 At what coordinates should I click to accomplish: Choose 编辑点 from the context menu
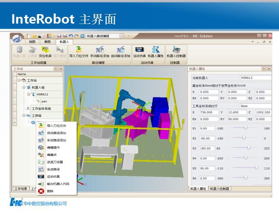click(x=56, y=155)
